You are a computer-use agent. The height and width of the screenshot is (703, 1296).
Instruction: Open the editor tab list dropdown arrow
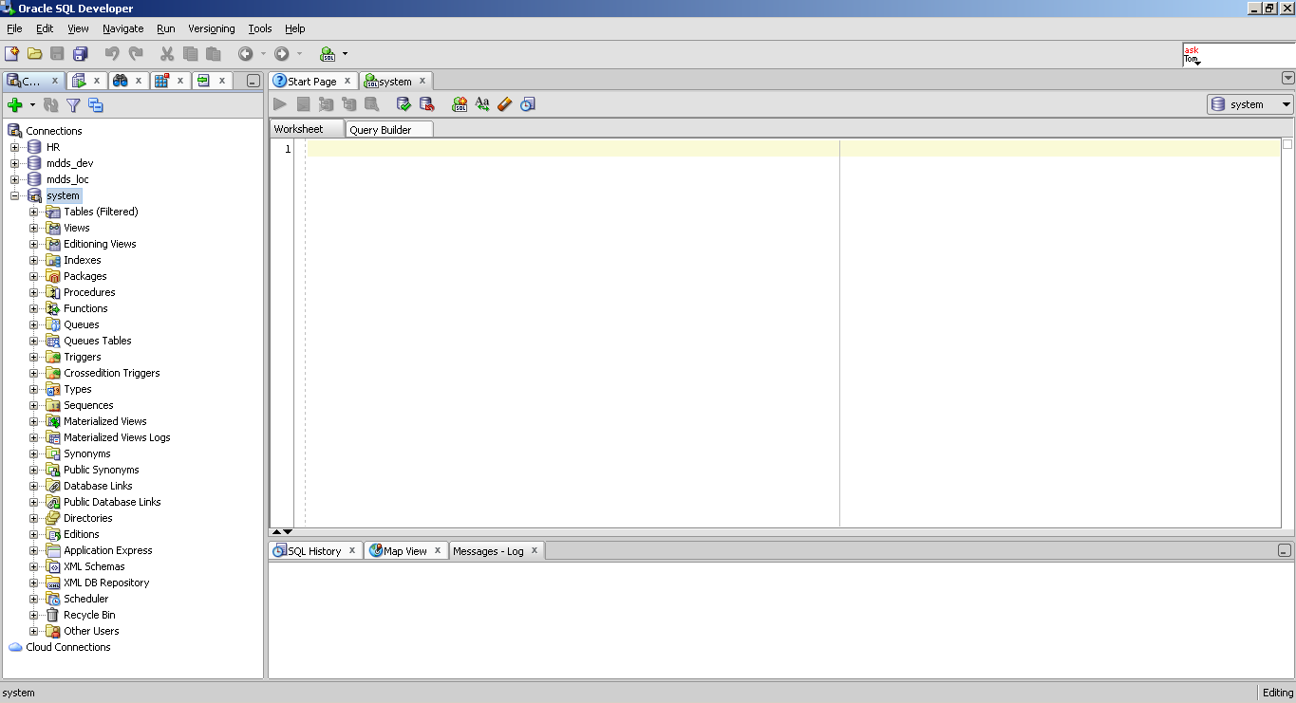[x=1288, y=79]
